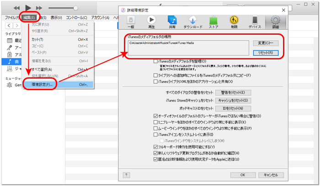Click the 変更(C)... button
The image size is (320, 186).
point(266,43)
